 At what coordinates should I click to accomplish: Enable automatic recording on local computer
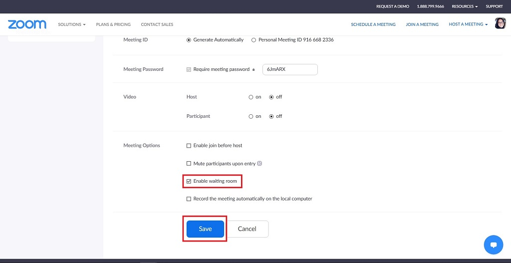click(x=189, y=199)
